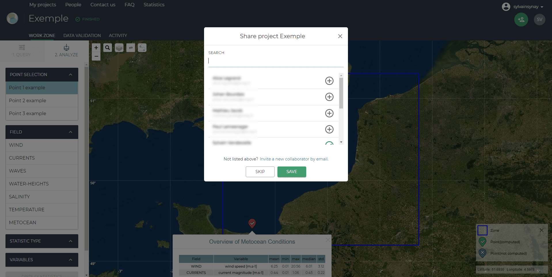Open the People page
The width and height of the screenshot is (552, 277).
(x=73, y=5)
